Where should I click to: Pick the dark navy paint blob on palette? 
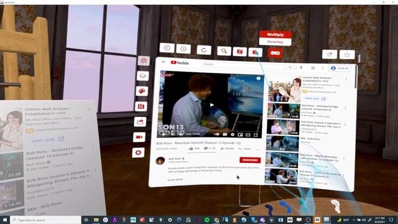click(269, 209)
